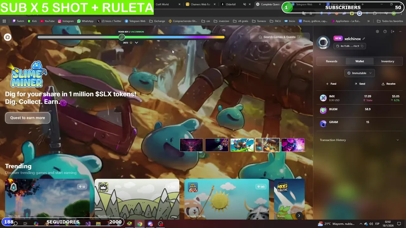Click the key marker on progress bar
406x228 pixels.
[122, 37]
